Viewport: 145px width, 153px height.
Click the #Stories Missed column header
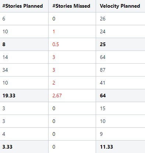71,6
